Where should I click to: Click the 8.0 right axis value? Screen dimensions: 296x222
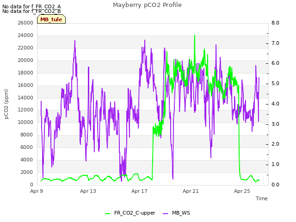275,23
